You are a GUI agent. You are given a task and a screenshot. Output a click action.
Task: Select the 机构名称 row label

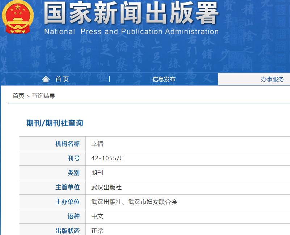pos(67,144)
